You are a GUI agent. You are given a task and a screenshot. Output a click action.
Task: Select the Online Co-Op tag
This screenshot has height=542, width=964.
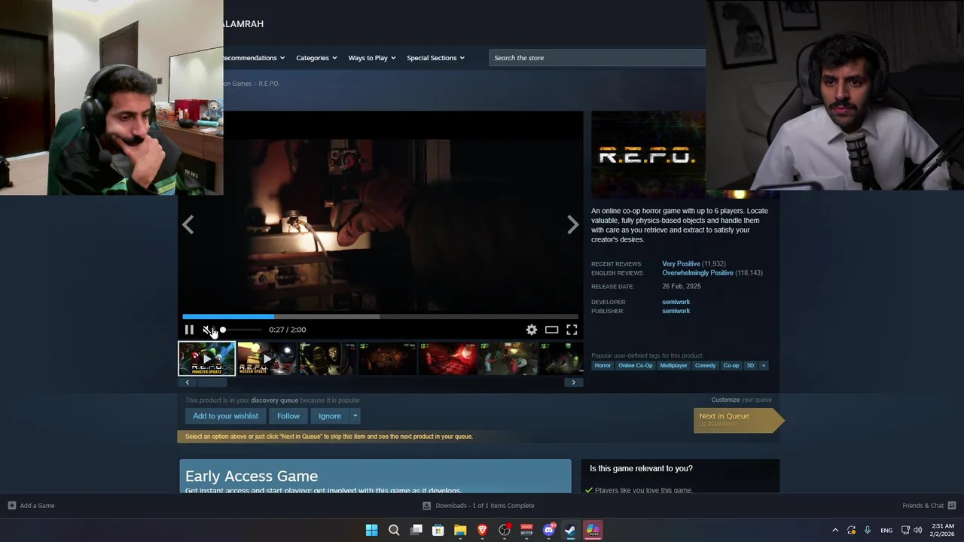[x=636, y=366]
